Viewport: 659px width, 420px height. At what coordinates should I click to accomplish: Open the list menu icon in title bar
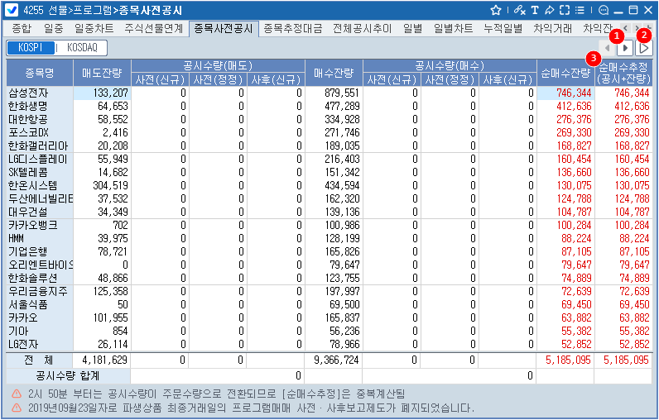point(579,10)
